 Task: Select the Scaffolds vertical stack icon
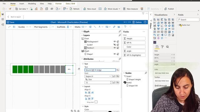(68, 27)
